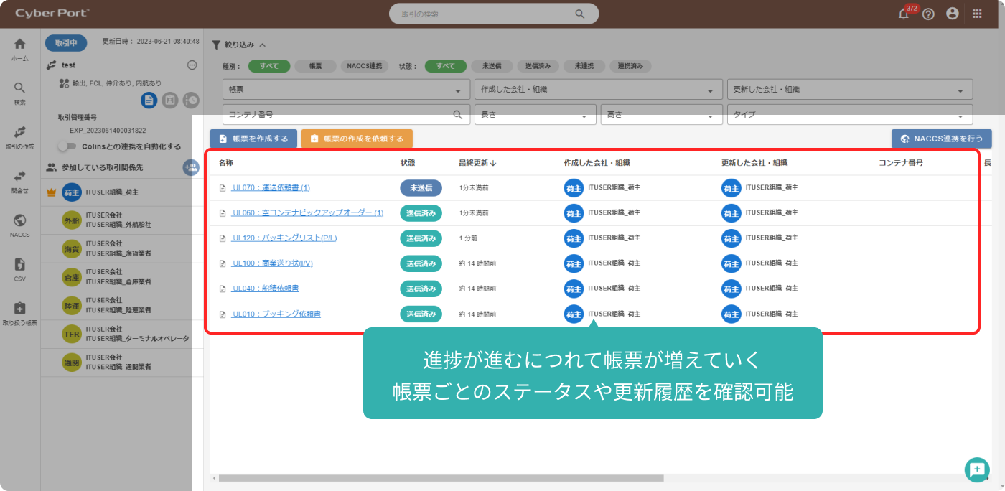The height and width of the screenshot is (491, 1005).
Task: Go to ホーム in the sidebar
Action: 19,48
